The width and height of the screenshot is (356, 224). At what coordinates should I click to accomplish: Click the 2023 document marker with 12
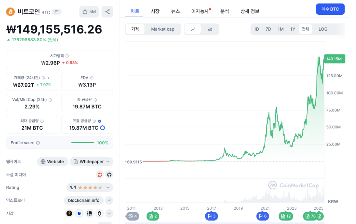tap(286, 216)
